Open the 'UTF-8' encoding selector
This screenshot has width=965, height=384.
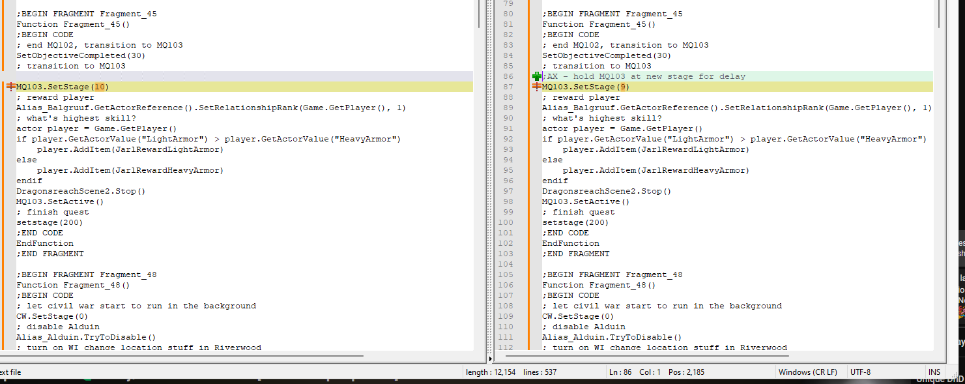pyautogui.click(x=860, y=372)
